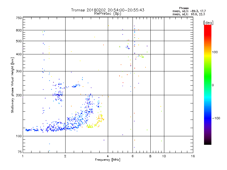This screenshot has height=170, width=227.
Task: Click the 4 tick label on the frequency axis
Action: (108, 156)
